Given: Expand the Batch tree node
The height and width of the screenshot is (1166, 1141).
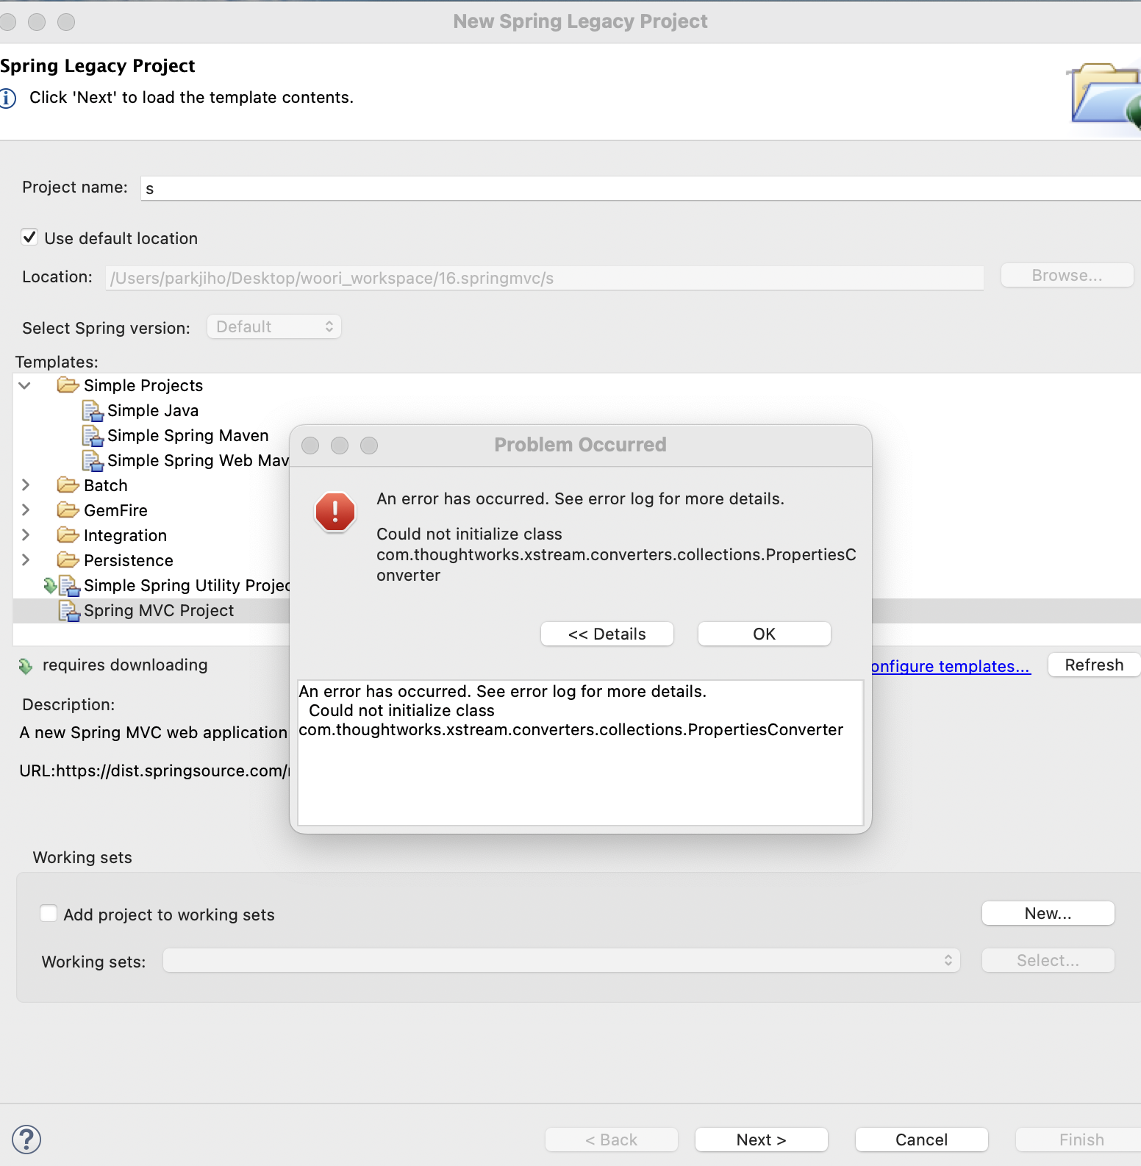Looking at the screenshot, I should pyautogui.click(x=26, y=484).
